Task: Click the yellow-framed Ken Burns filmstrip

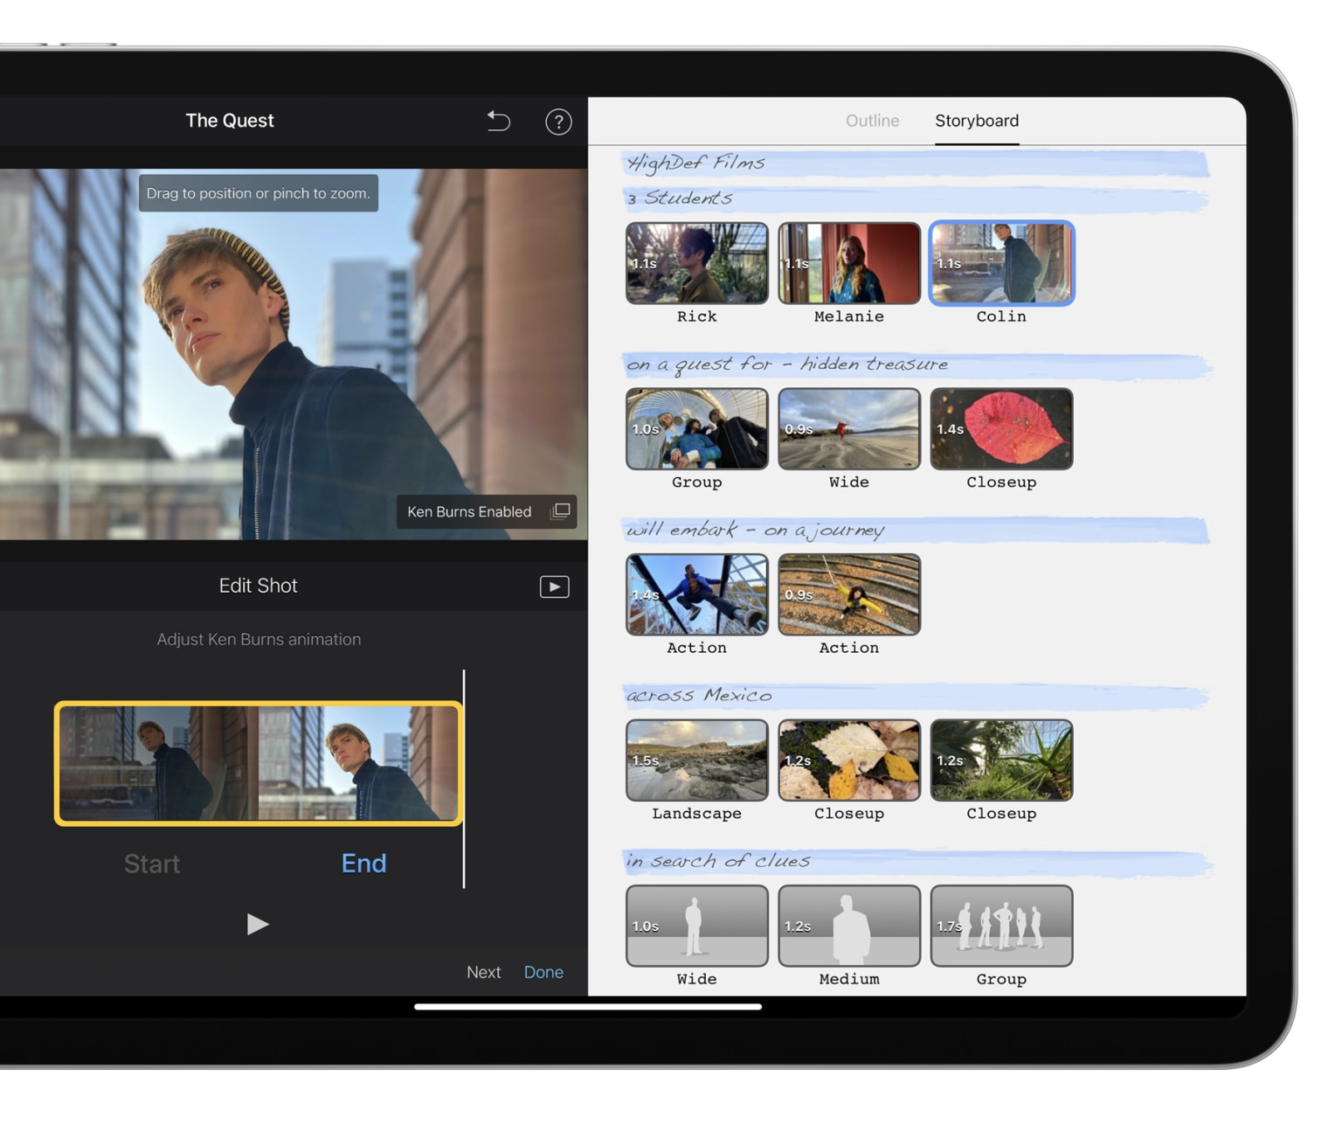Action: [x=259, y=763]
